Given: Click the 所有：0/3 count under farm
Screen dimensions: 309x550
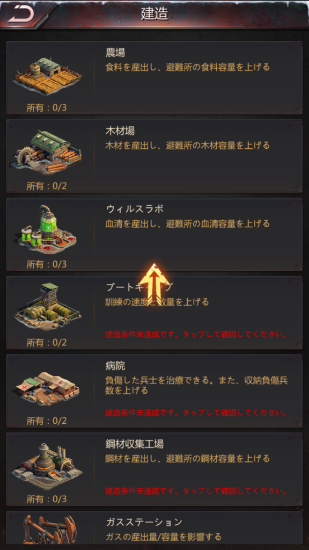Looking at the screenshot, I should pos(47,107).
